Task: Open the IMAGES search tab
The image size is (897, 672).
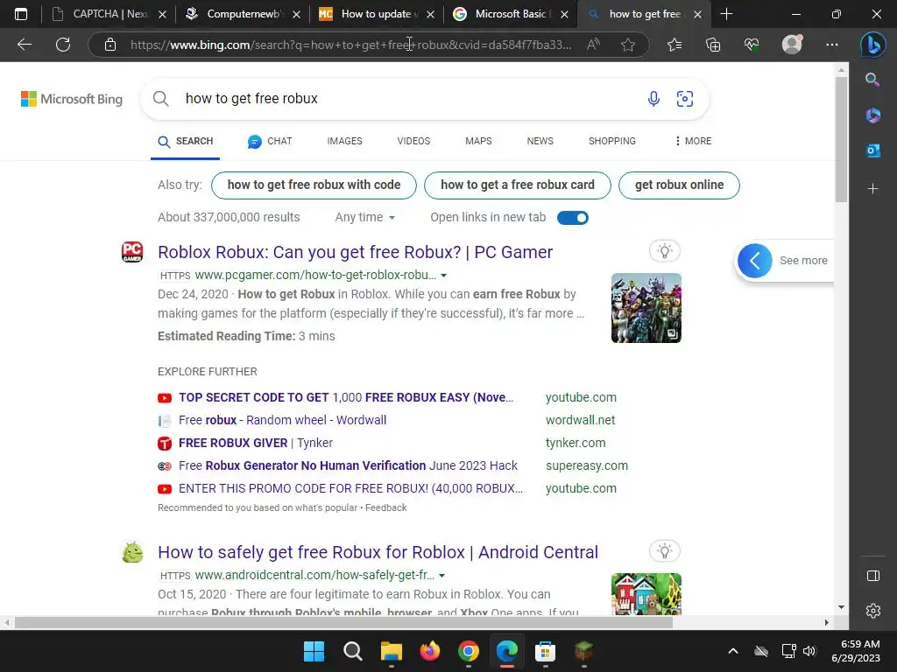Action: (344, 141)
